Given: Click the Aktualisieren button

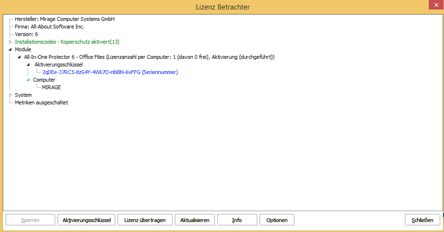Looking at the screenshot, I should tap(195, 220).
